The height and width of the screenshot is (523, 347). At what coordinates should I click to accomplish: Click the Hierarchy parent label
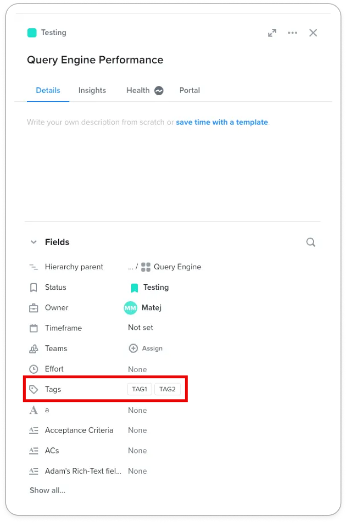click(x=74, y=267)
